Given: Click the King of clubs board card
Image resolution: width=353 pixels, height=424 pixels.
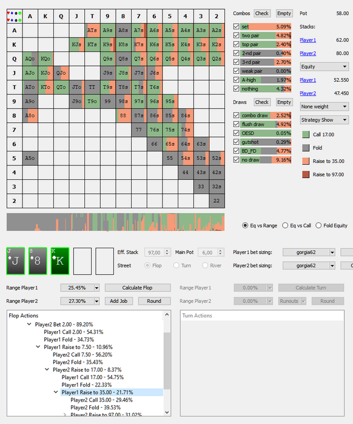Looking at the screenshot, I should [x=60, y=261].
